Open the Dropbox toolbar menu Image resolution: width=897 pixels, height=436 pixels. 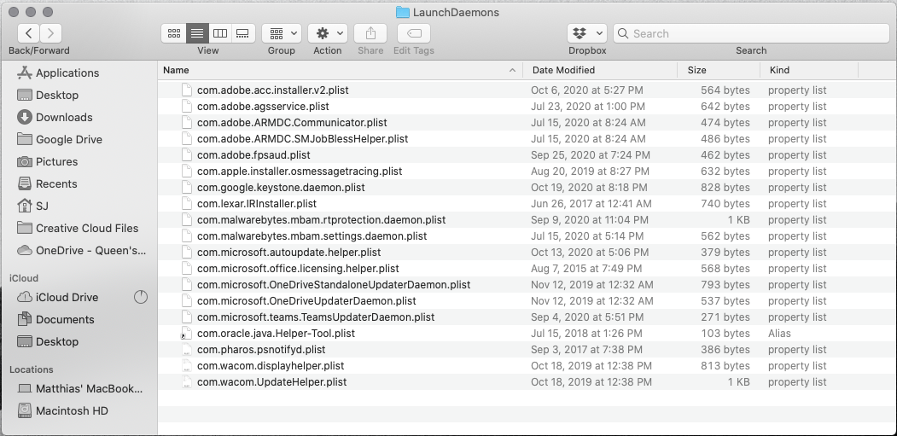pos(587,33)
